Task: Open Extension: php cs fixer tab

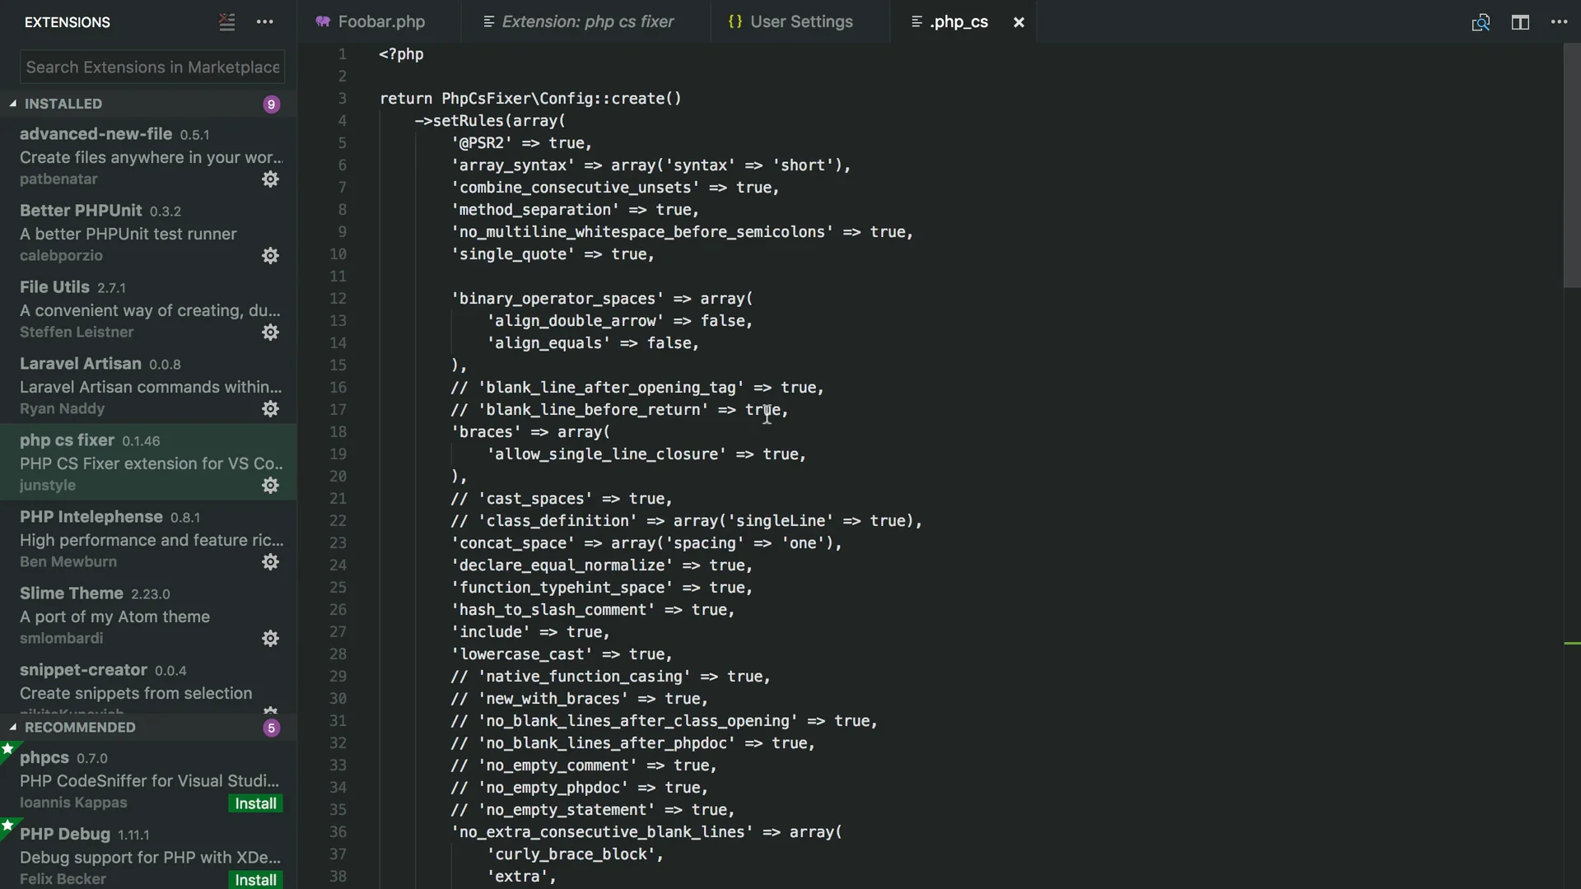Action: tap(587, 22)
